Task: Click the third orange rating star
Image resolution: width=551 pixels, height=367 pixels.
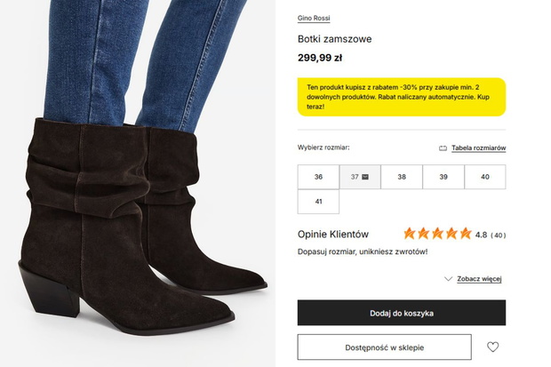Action: click(437, 234)
